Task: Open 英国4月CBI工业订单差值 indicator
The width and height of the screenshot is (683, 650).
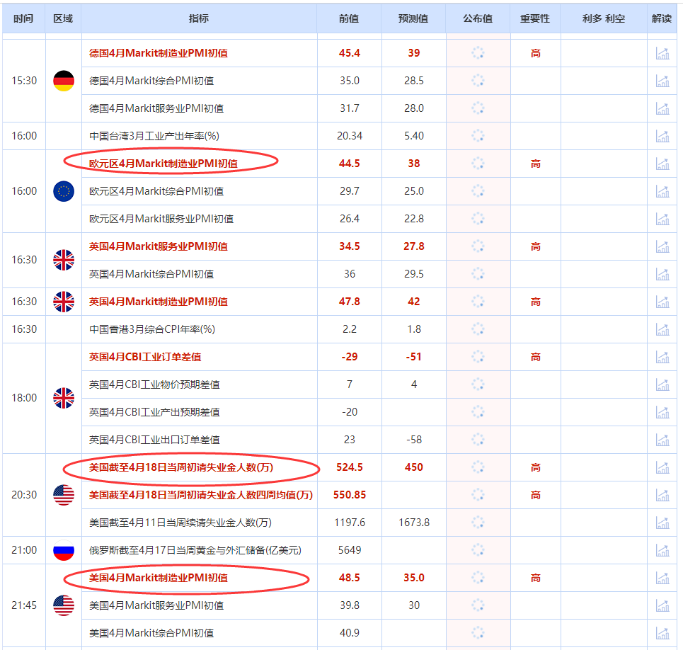Action: click(145, 357)
